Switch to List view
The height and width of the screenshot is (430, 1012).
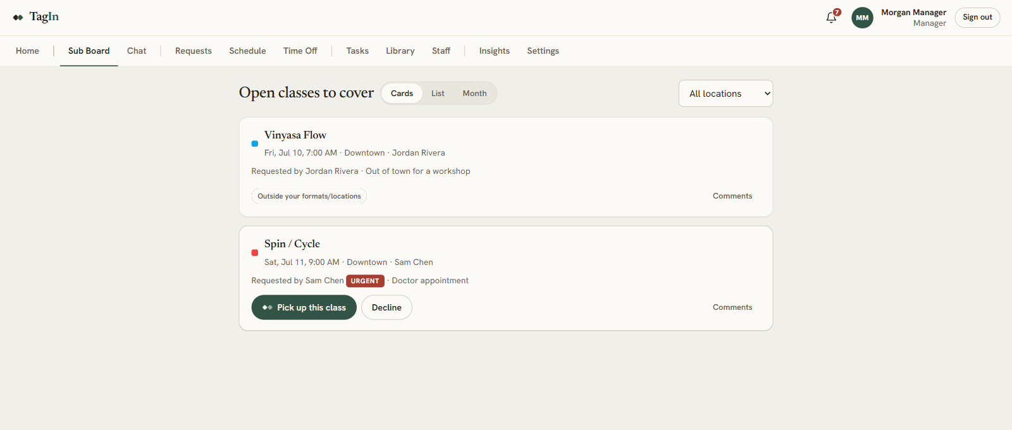click(438, 94)
